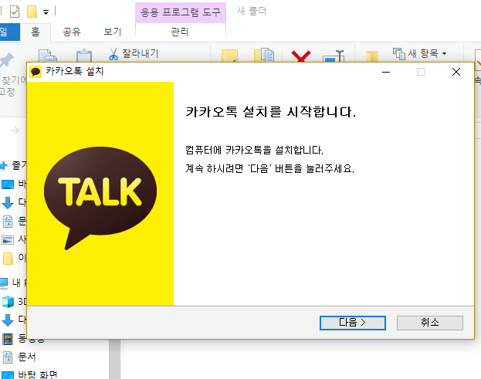Click the pin to quick access icon
Screen dimensions: 481x379
[7, 59]
